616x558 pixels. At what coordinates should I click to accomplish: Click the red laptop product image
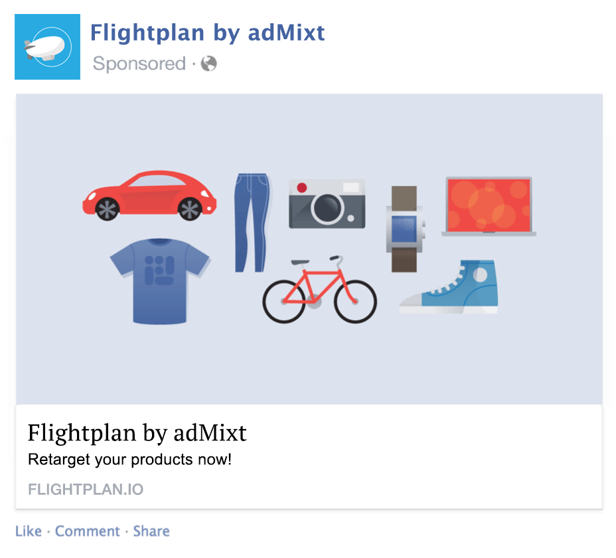(x=489, y=207)
